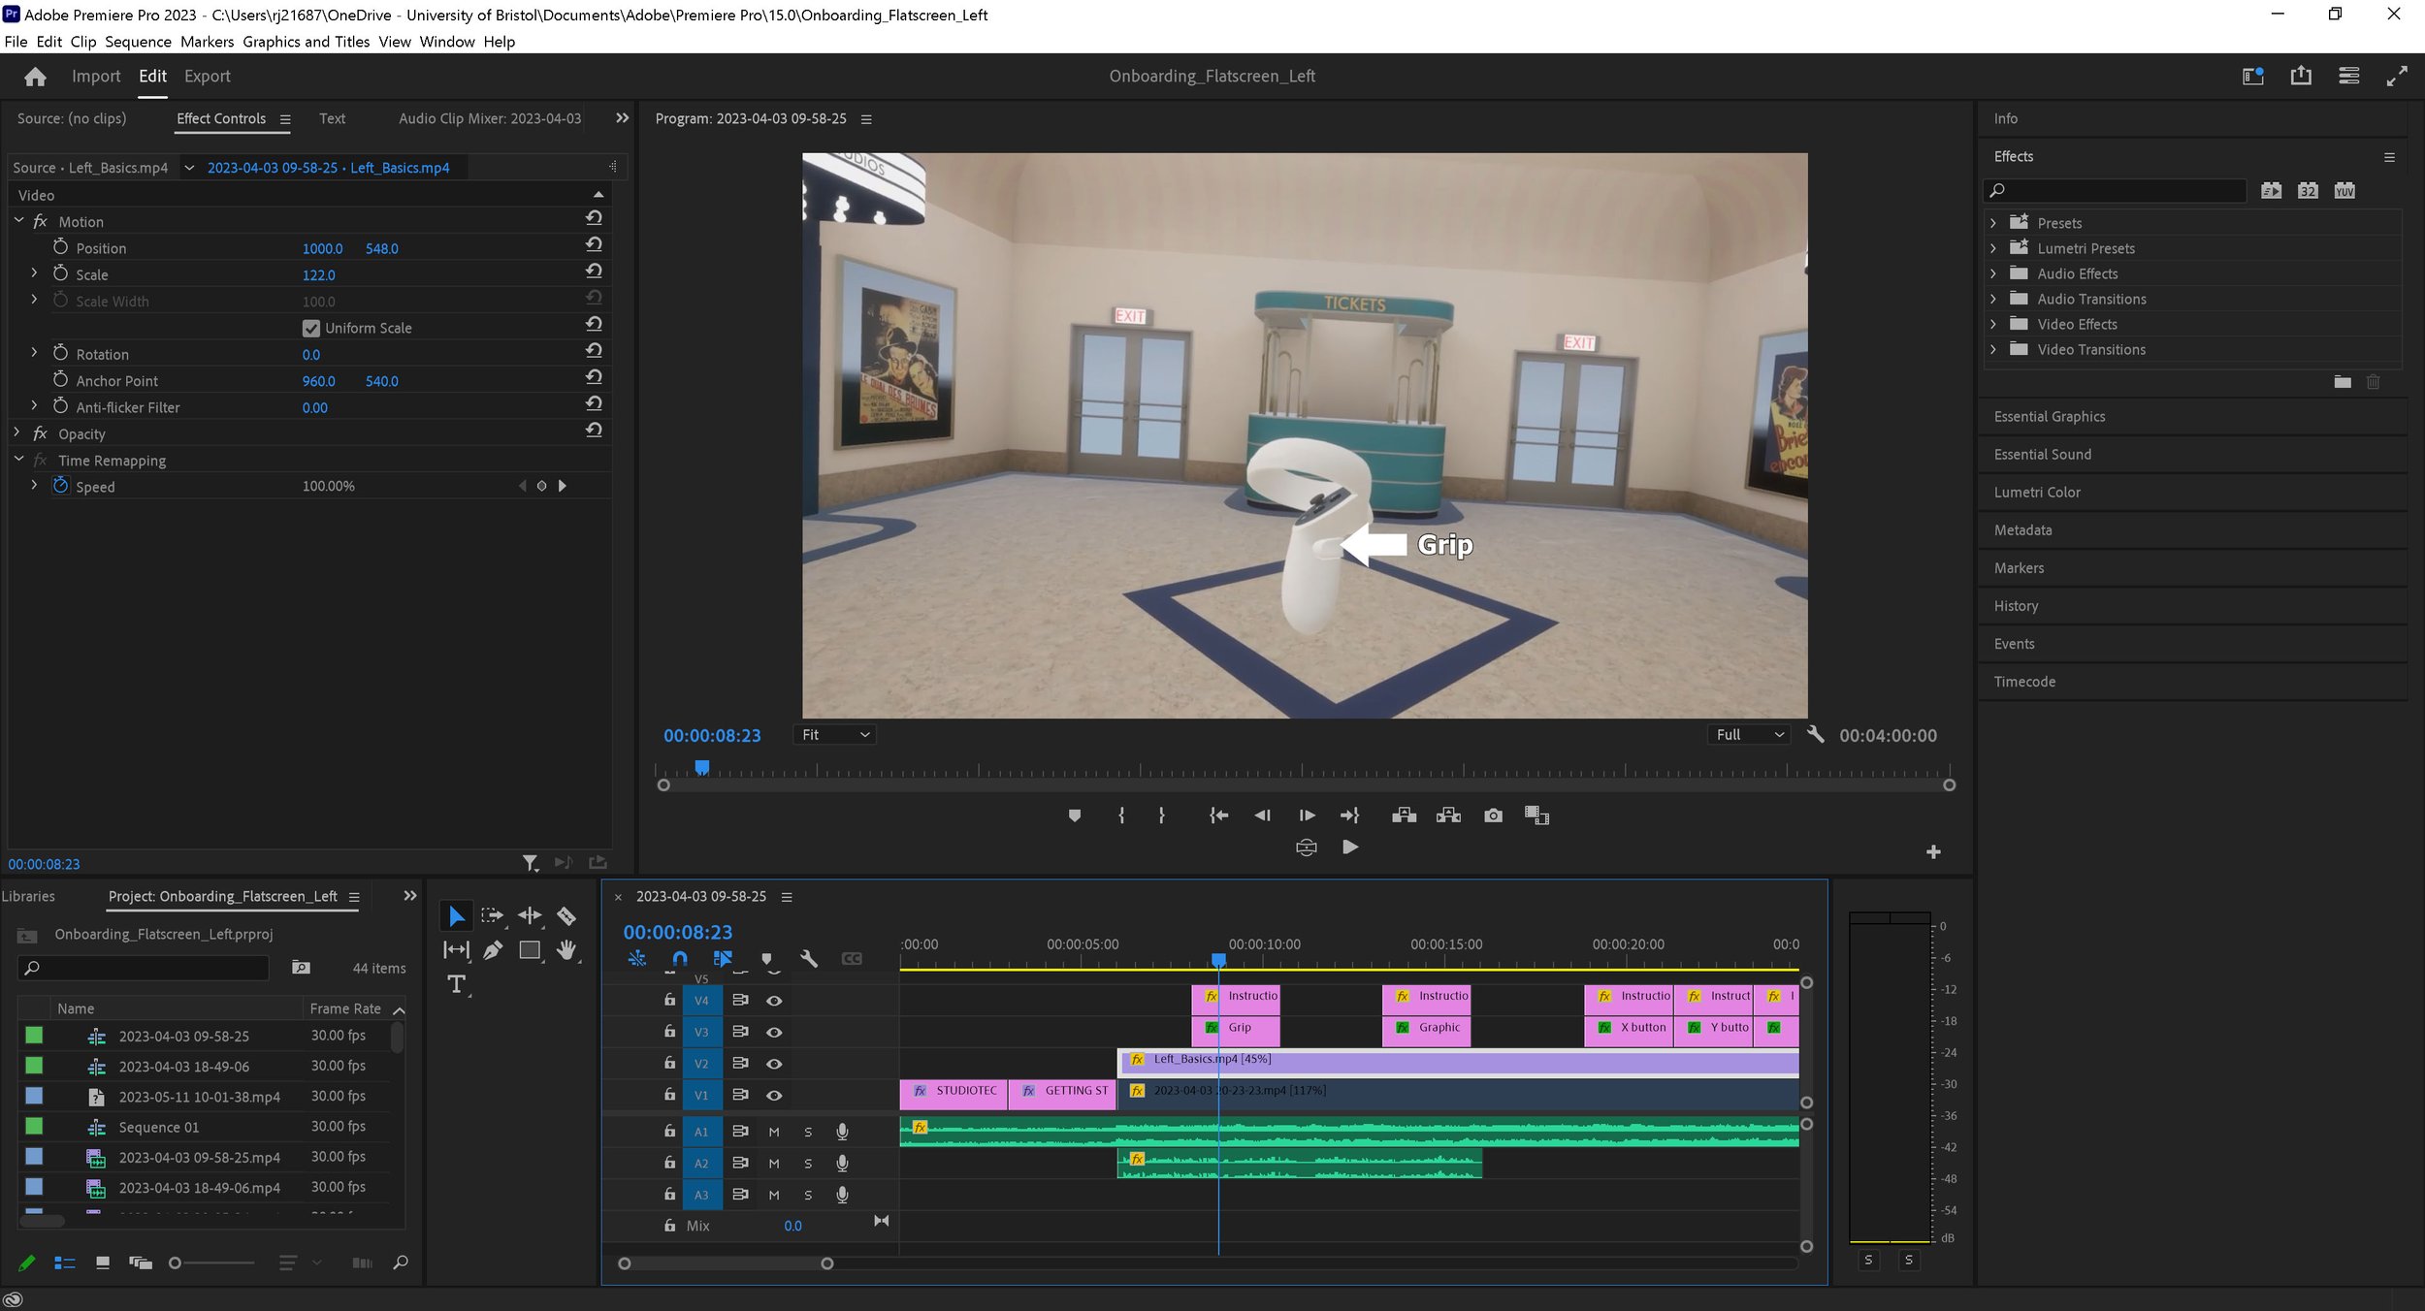Open Program monitor settings wrench

tap(1815, 734)
